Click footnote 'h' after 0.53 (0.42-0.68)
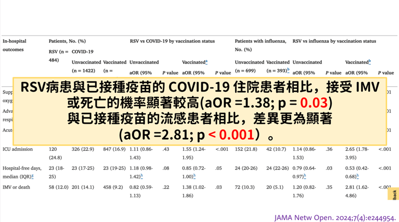 (x=357, y=176)
